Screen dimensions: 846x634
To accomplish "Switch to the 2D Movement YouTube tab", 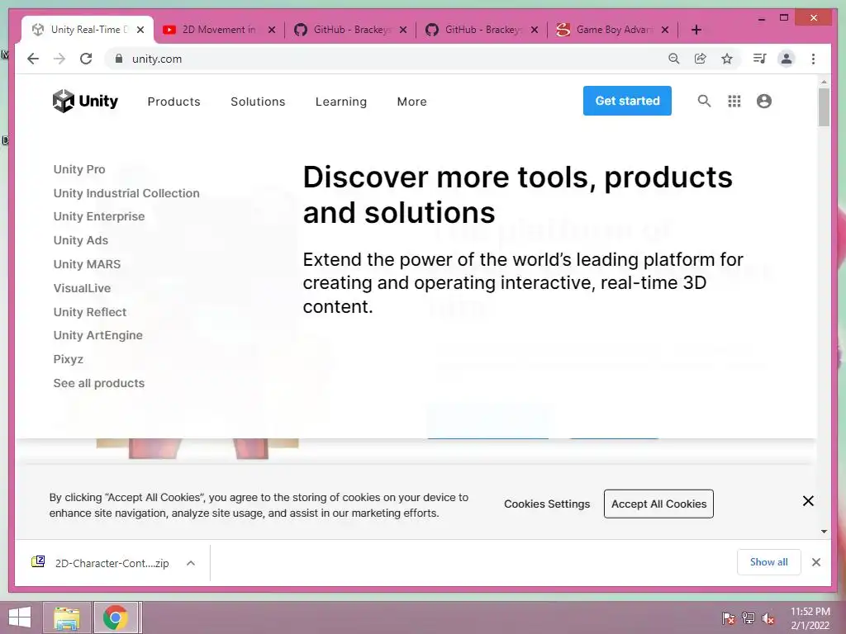I will (219, 30).
